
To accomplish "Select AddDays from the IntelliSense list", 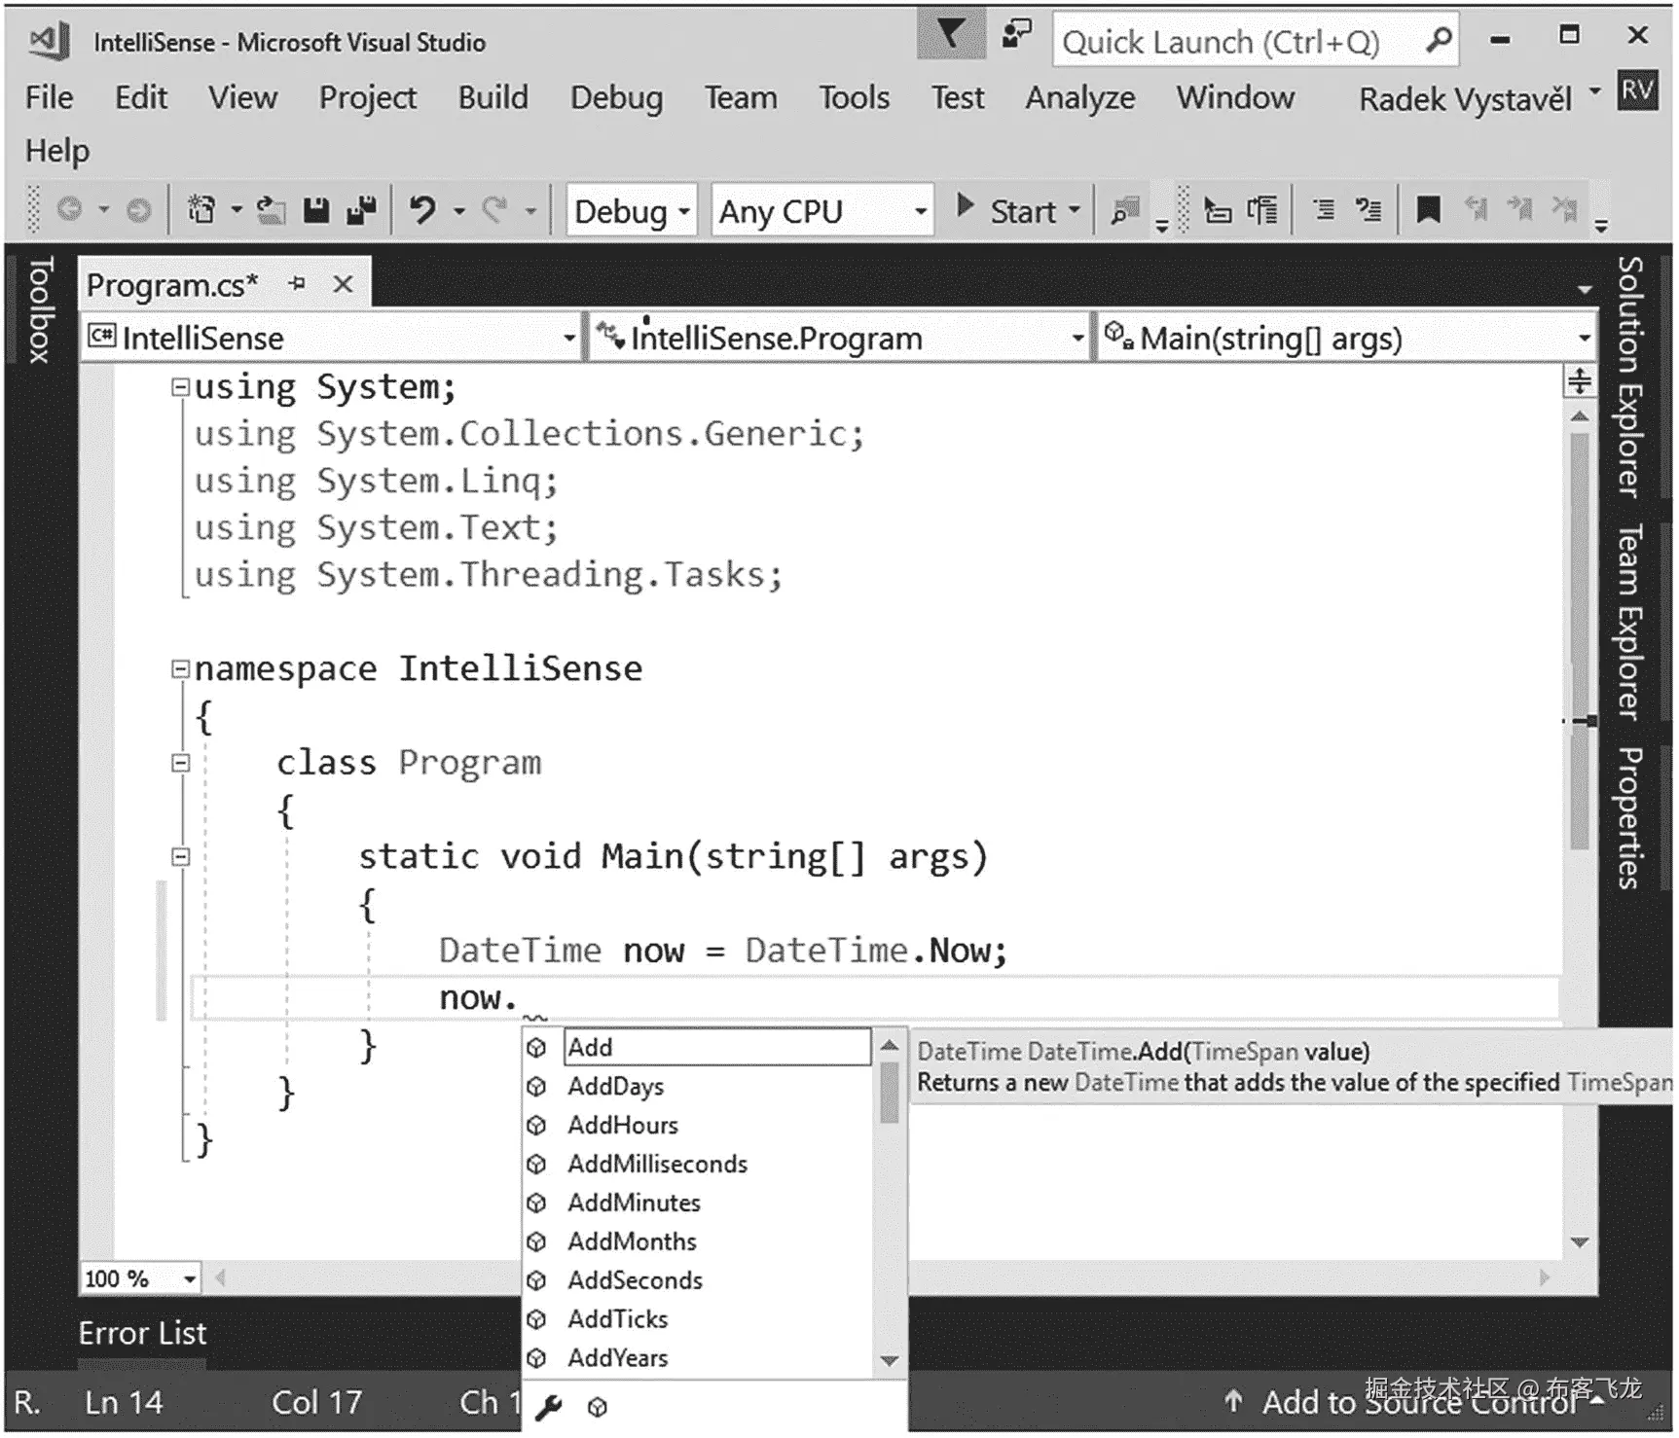I will click(x=615, y=1087).
